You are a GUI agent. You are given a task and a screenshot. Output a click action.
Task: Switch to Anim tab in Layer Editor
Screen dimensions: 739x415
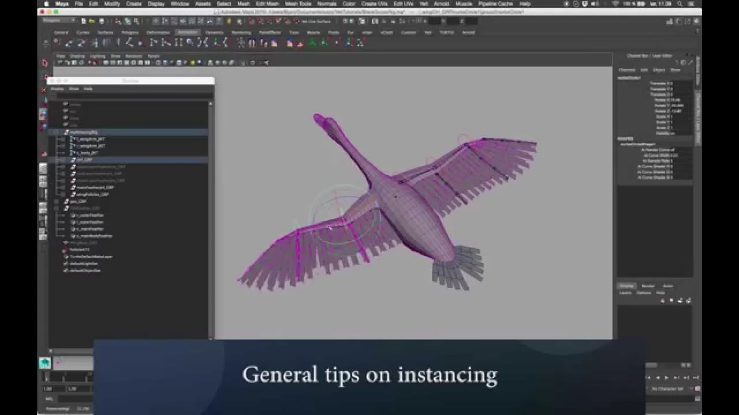(x=667, y=286)
